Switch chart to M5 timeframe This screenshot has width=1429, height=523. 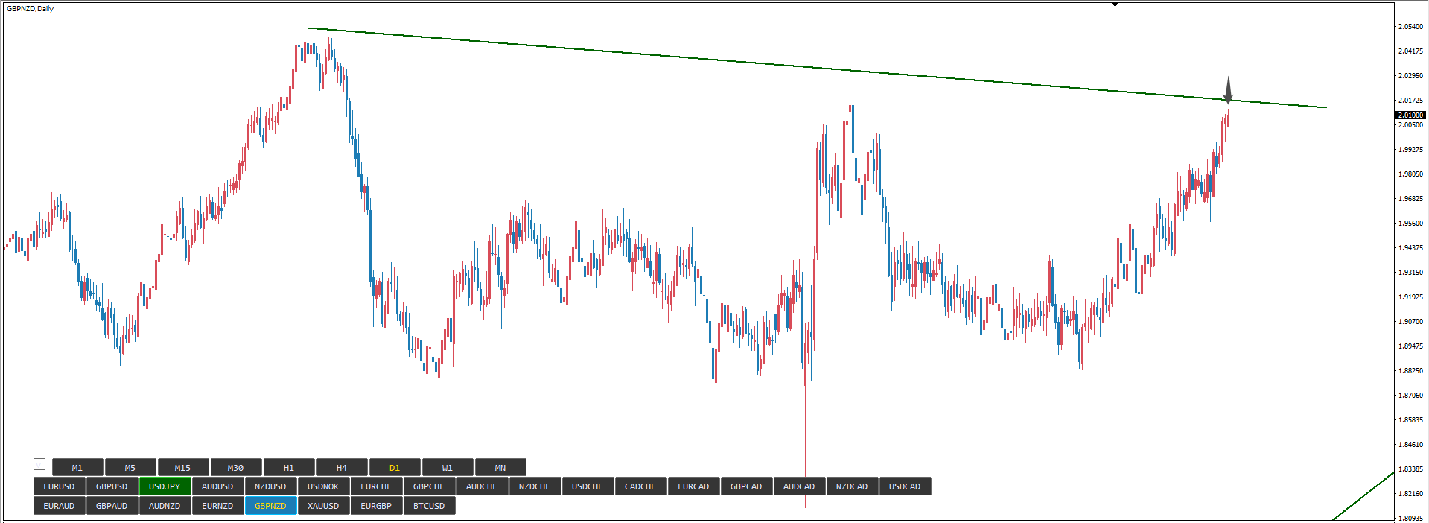click(130, 468)
